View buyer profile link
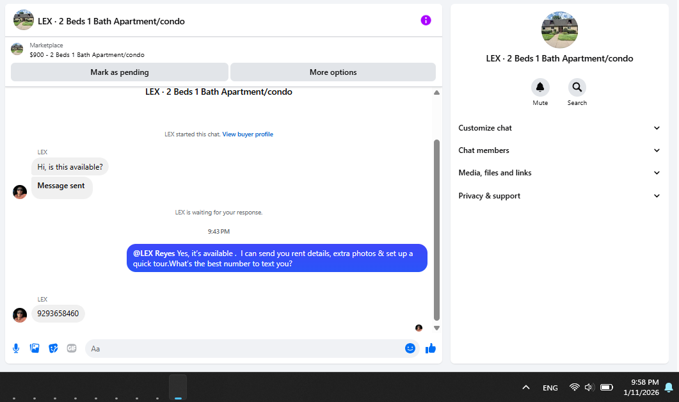 pos(248,134)
